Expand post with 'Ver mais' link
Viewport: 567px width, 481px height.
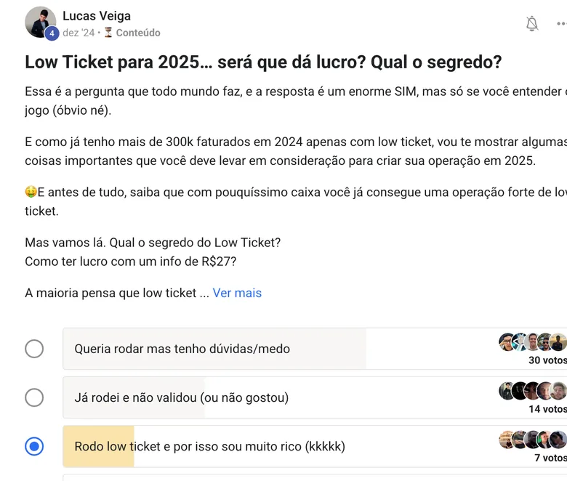pos(237,293)
